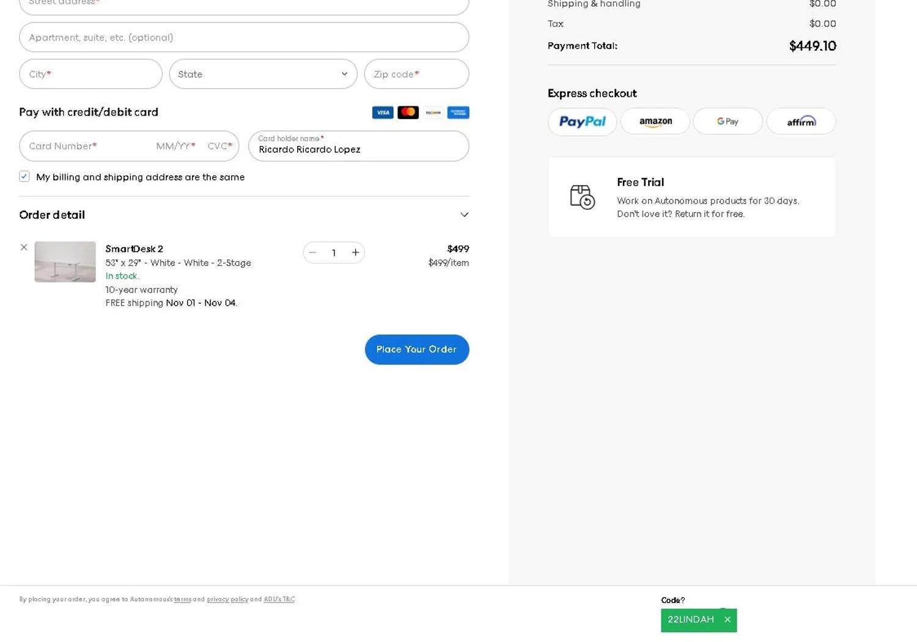Screen dimensions: 917x642
Task: Focus the MM/YY expiry field
Action: (x=175, y=146)
